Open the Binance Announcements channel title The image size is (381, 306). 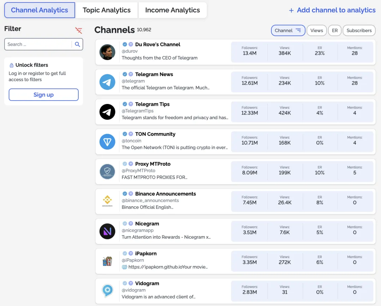coord(165,194)
